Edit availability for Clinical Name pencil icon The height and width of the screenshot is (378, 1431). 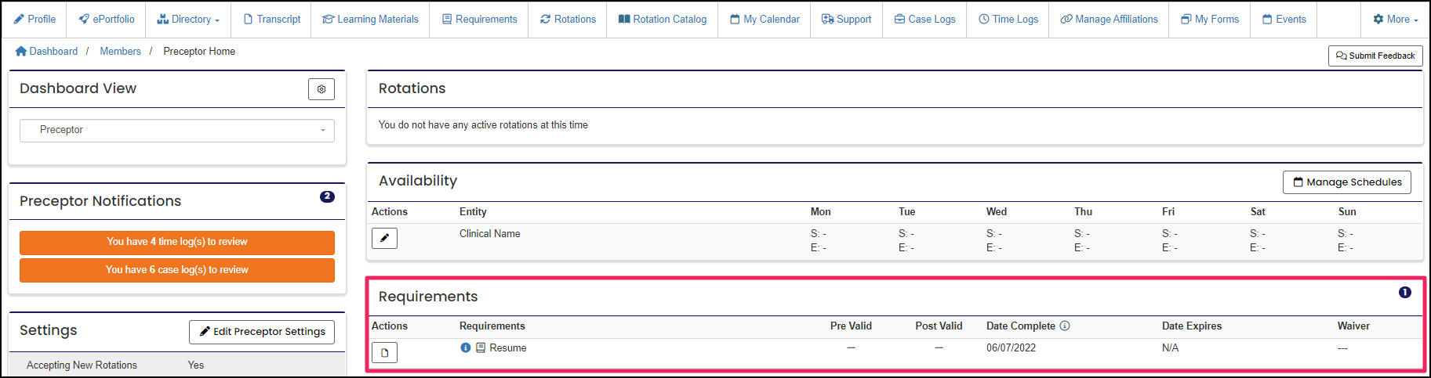(384, 238)
